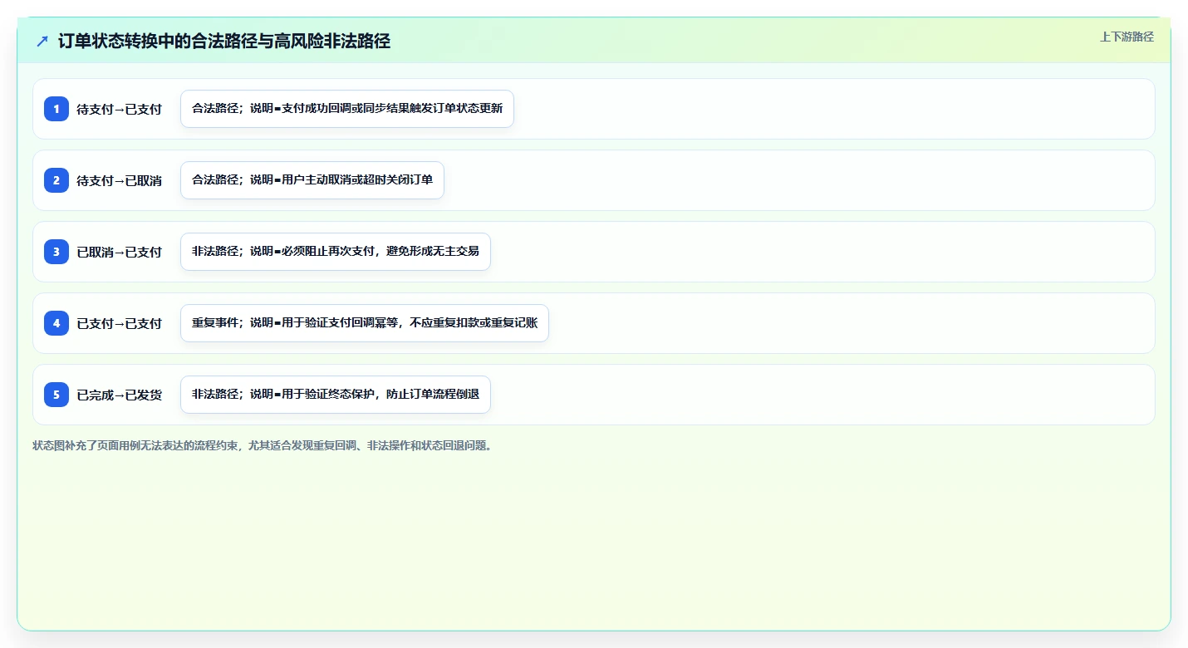Select the 已支付→已支付 label

(119, 323)
